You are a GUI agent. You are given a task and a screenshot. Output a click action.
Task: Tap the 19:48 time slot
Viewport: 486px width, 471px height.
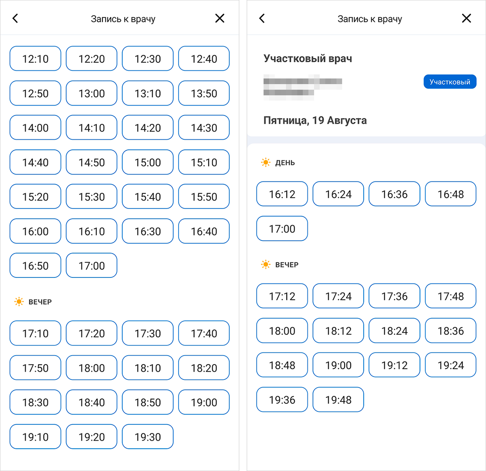point(338,400)
